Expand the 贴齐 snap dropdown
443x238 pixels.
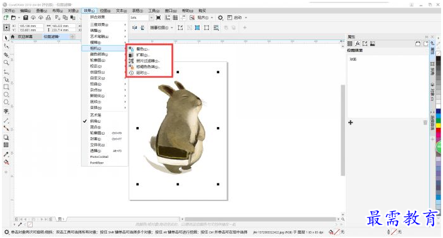pyautogui.click(x=212, y=18)
